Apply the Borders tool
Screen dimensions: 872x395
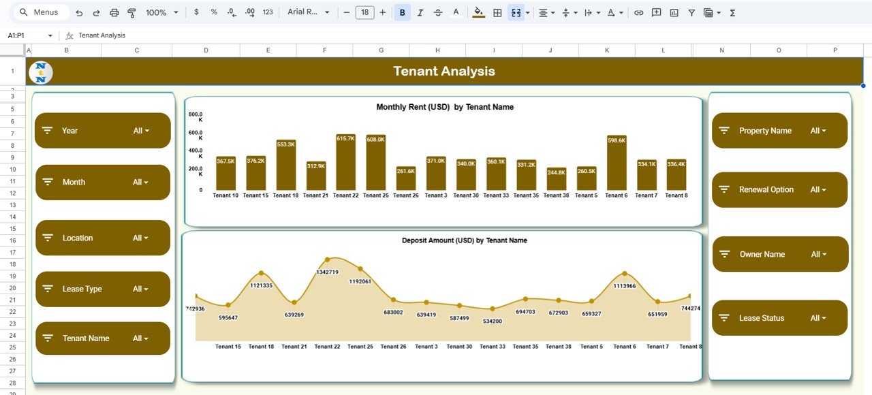coord(497,13)
